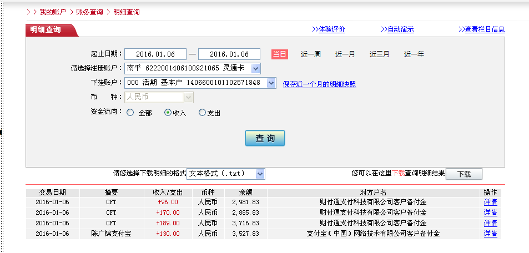
Task: Open the 注册账户 card dropdown
Action: (255, 69)
